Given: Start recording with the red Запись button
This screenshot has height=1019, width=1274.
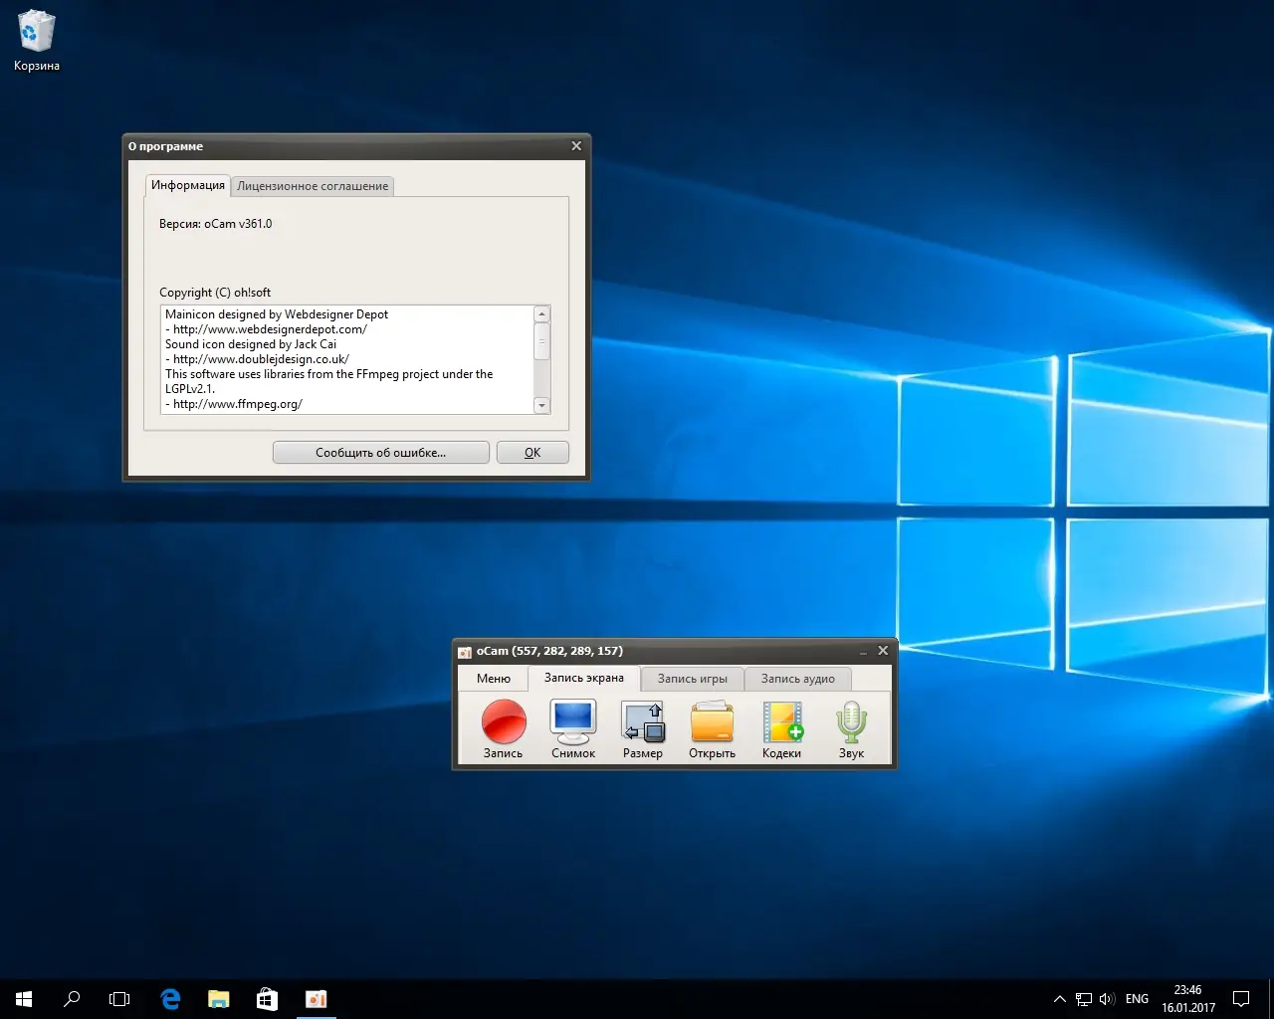Looking at the screenshot, I should pyautogui.click(x=504, y=729).
